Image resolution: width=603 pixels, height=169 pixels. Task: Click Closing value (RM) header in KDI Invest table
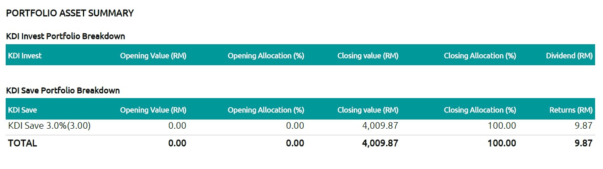pyautogui.click(x=368, y=56)
